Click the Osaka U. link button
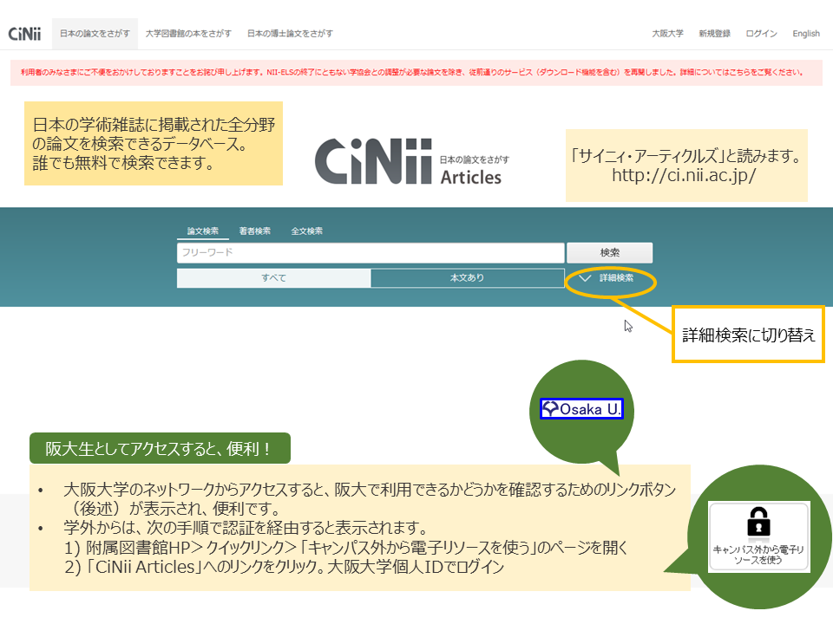This screenshot has width=833, height=624. pos(581,409)
